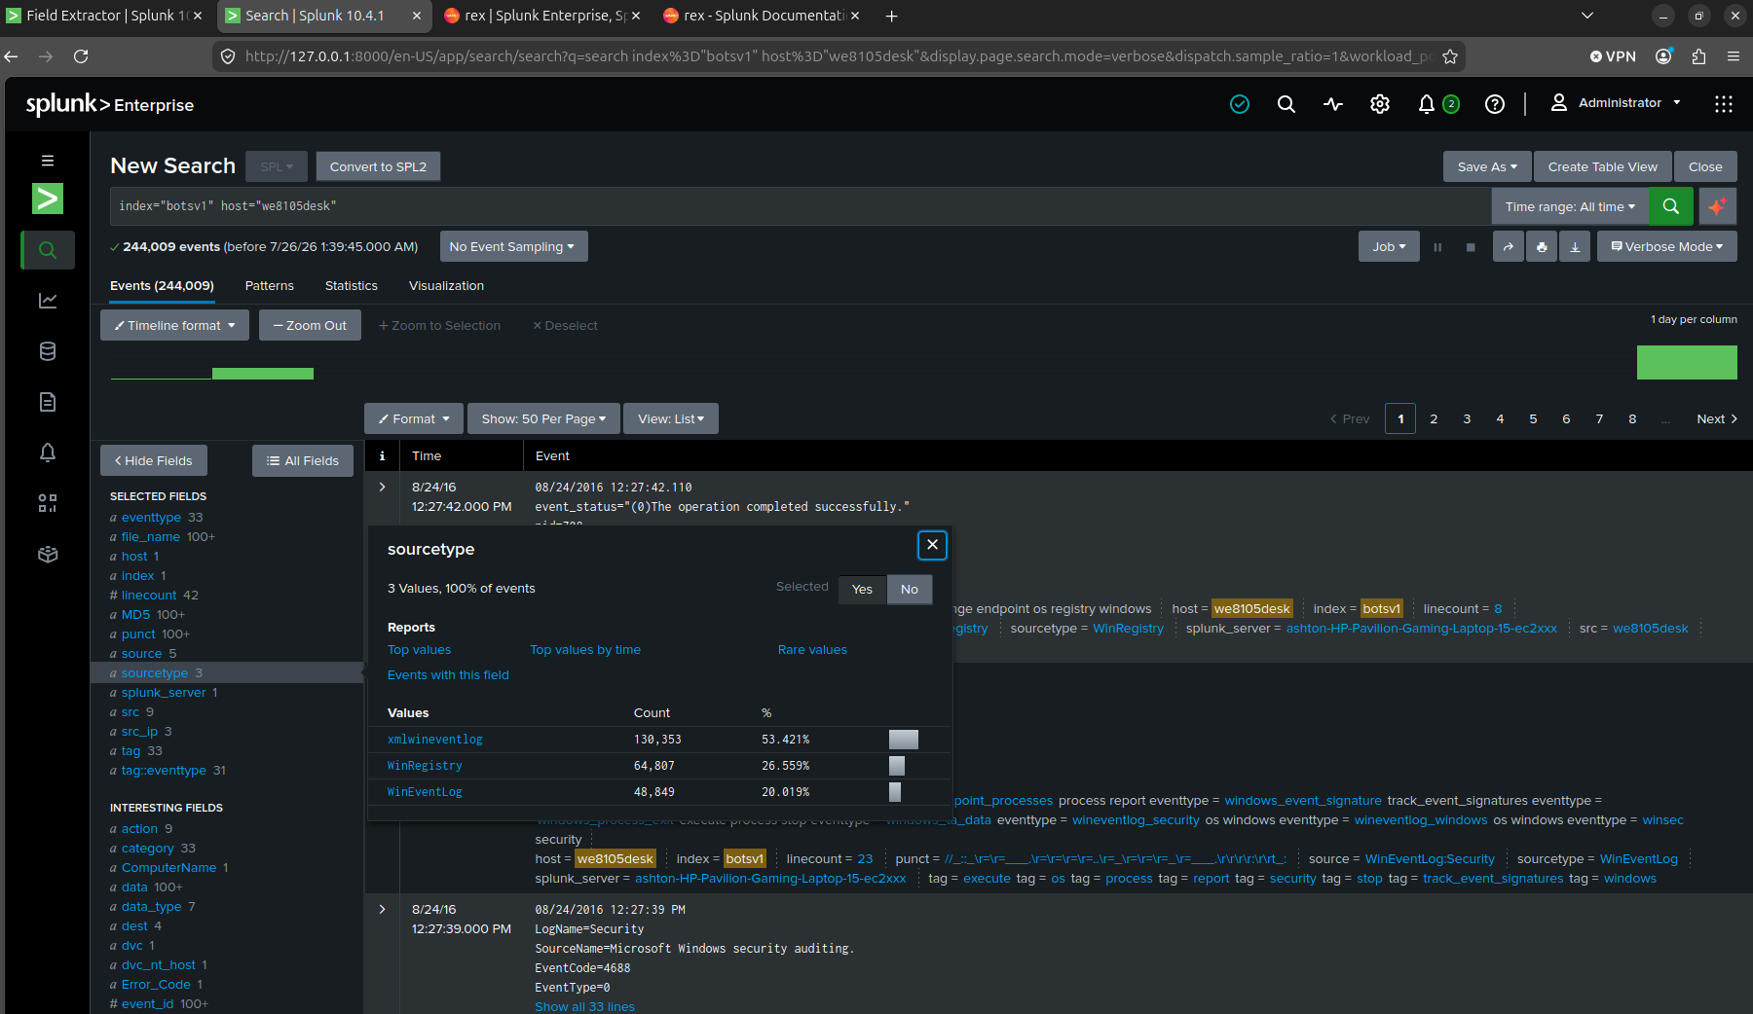Screen dimensions: 1753x1014
Task: Open Verbose Mode dropdown
Action: tap(1666, 247)
